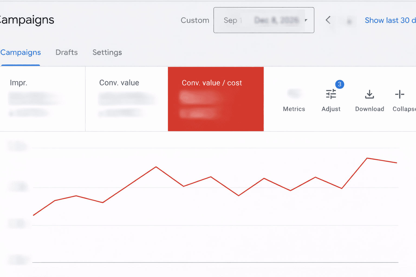The height and width of the screenshot is (277, 416).
Task: Select the Conv. value metric card
Action: tap(127, 99)
